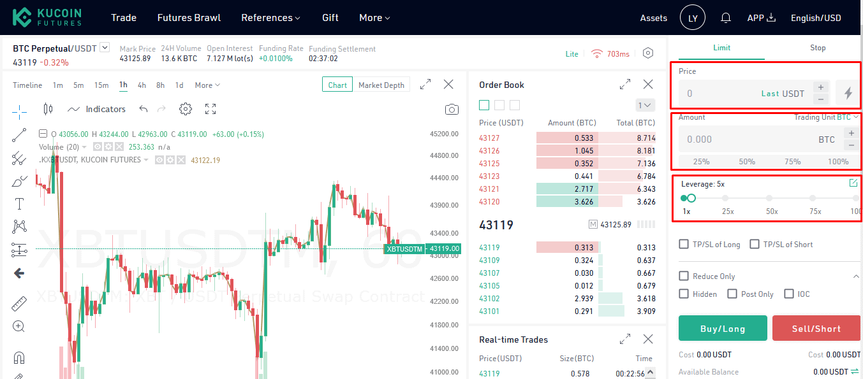Toggle chart fullscreen mode icon
This screenshot has height=379, width=863.
coord(210,109)
